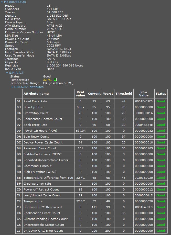Click the Threshold column header
Screen dimensions: 171x235
[x=124, y=94]
